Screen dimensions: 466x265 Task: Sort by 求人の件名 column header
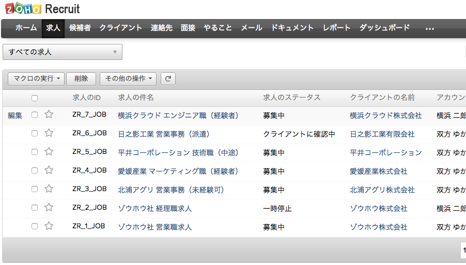(136, 98)
